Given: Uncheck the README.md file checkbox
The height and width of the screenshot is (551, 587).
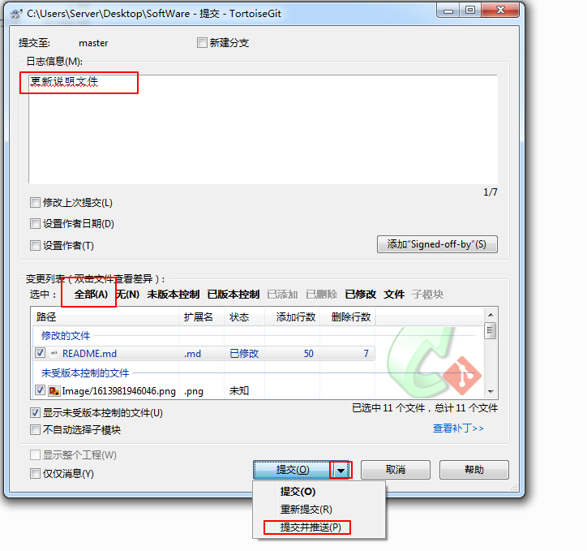Looking at the screenshot, I should [x=40, y=353].
